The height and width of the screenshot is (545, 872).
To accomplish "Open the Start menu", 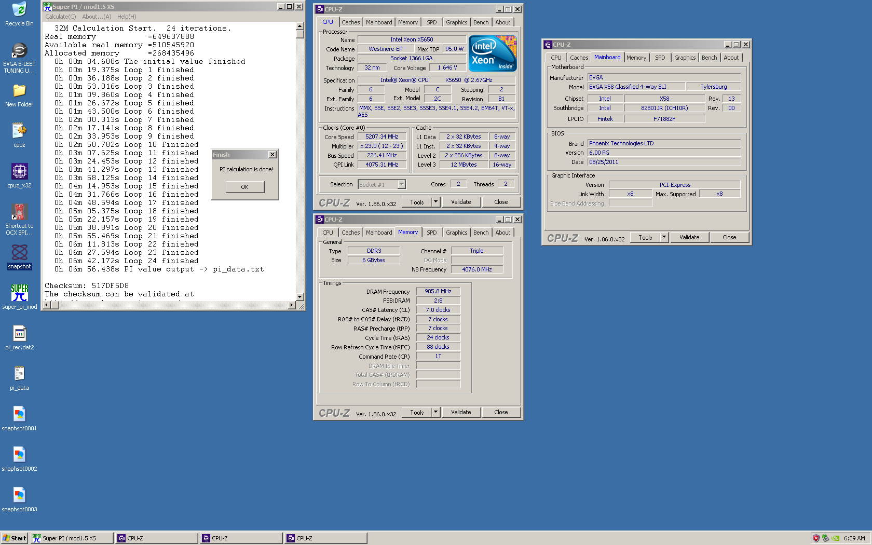I will (x=15, y=538).
